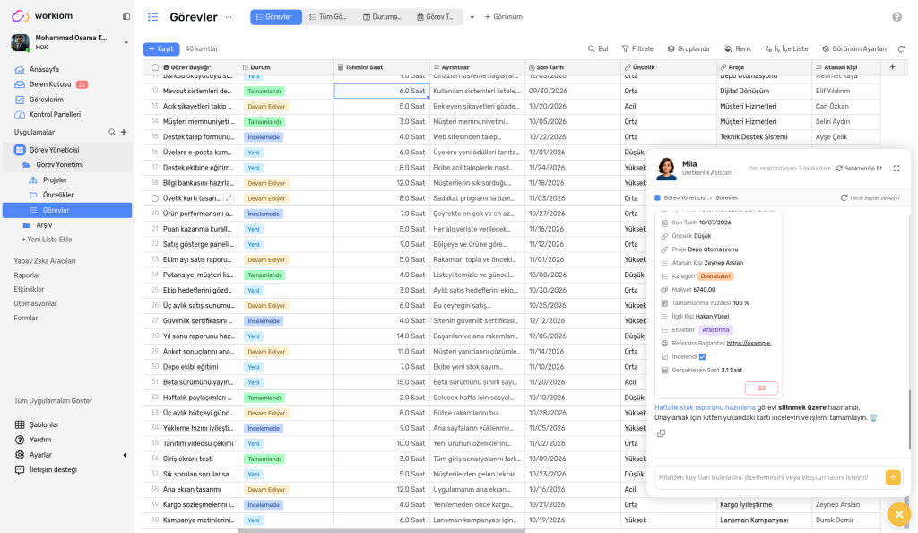Send message to Mila
The width and height of the screenshot is (918, 533).
[x=892, y=477]
